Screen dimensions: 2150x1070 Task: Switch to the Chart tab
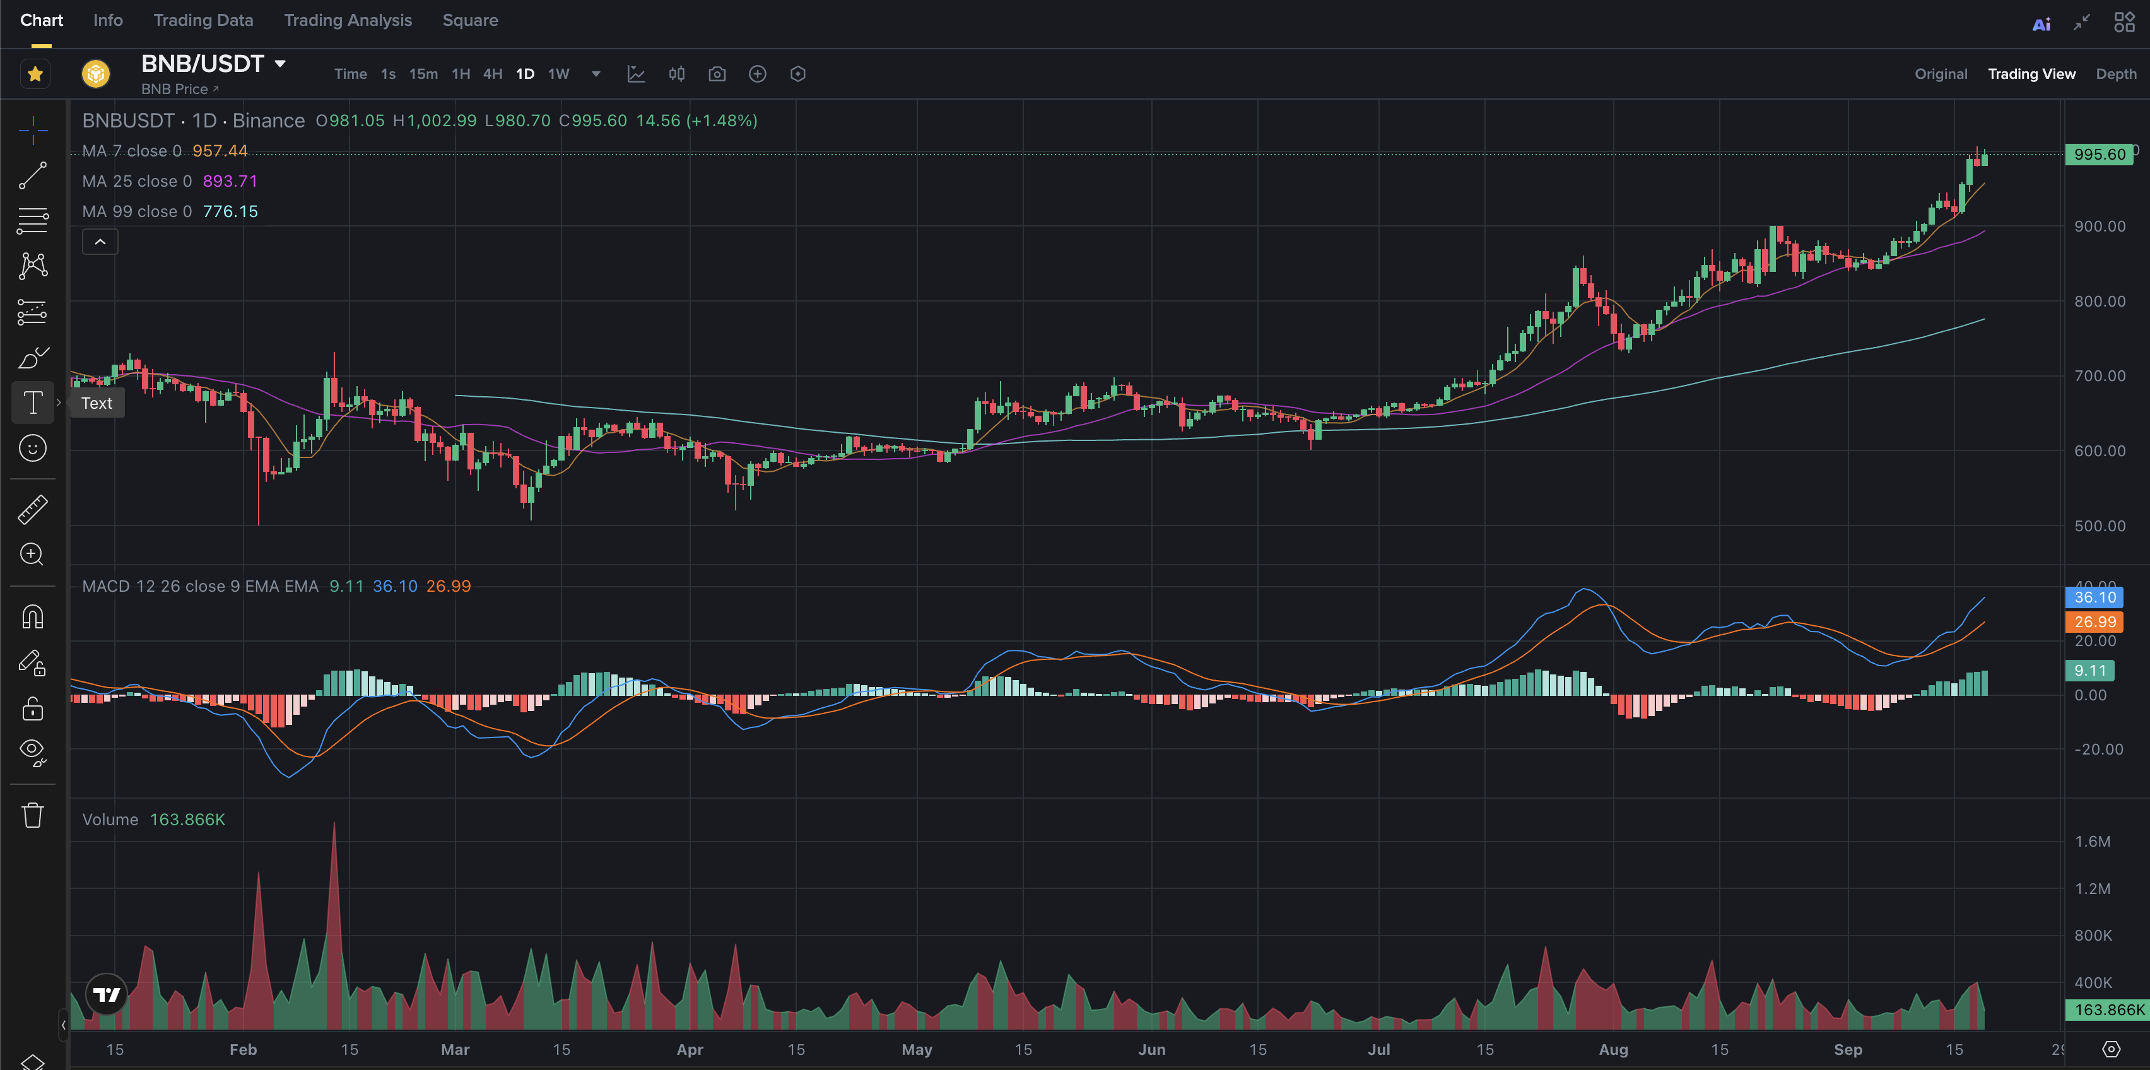41,20
